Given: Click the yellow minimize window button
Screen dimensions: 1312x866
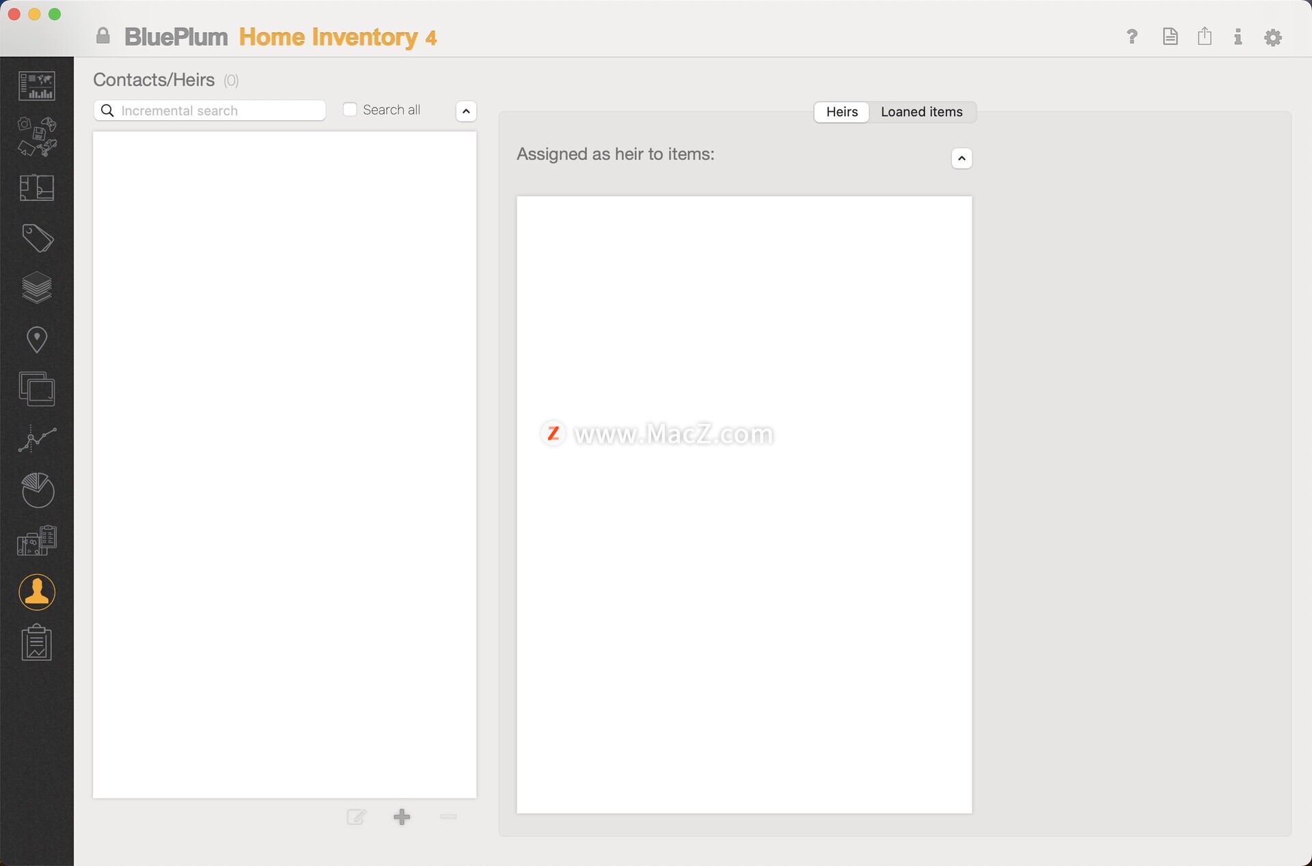Looking at the screenshot, I should (x=34, y=14).
